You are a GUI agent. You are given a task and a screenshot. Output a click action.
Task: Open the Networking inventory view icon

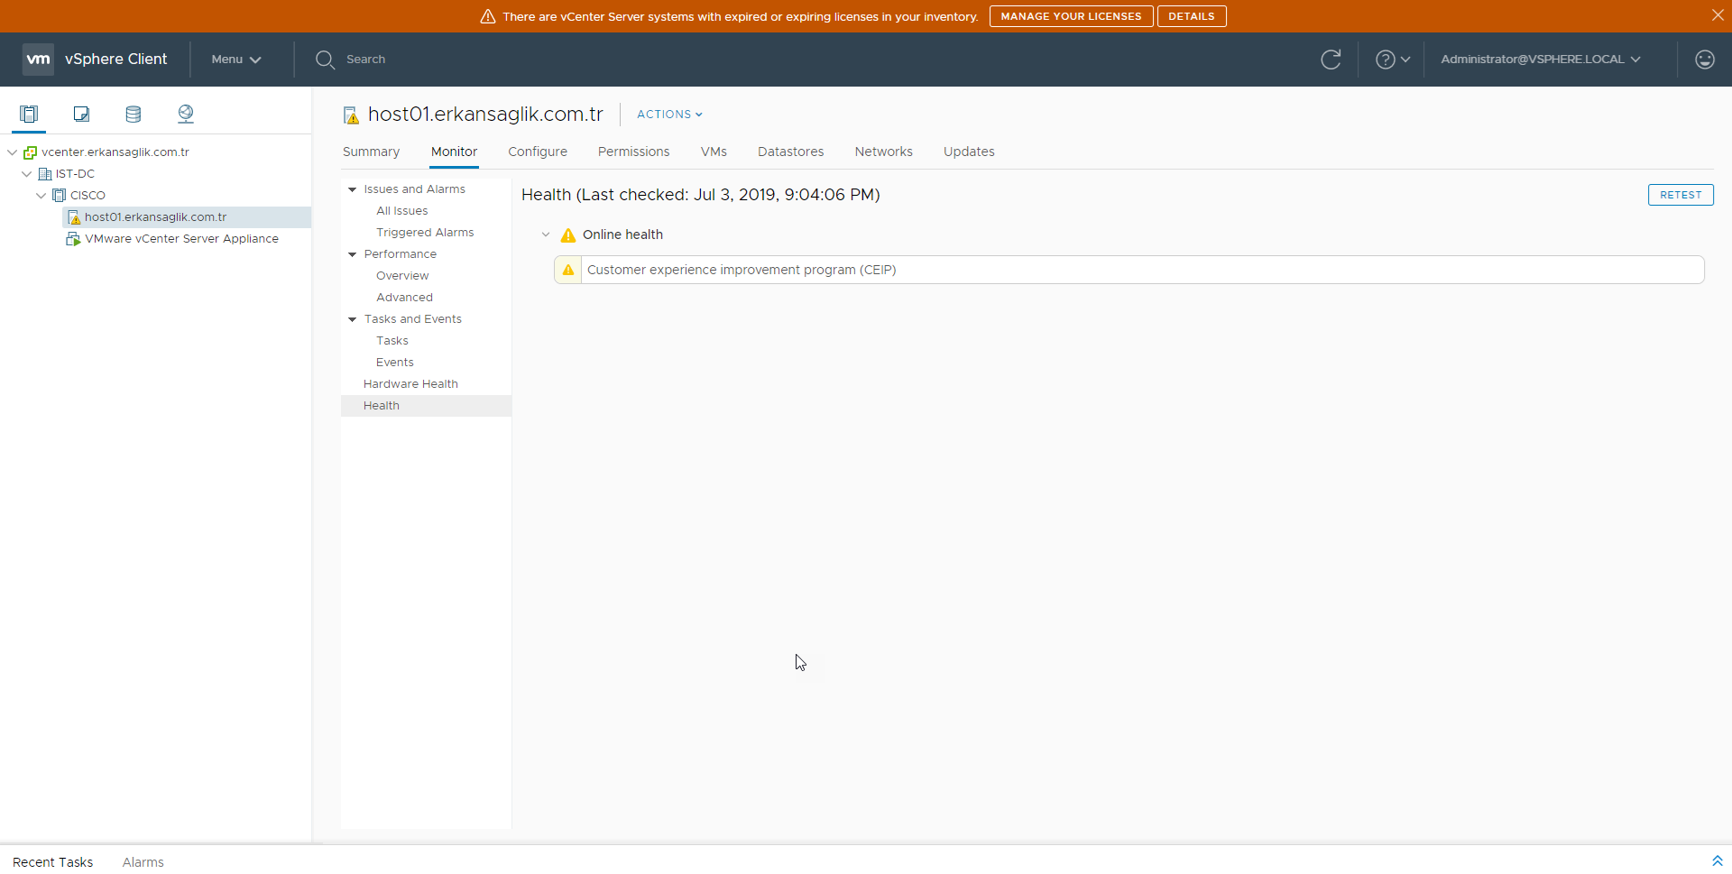pyautogui.click(x=186, y=114)
